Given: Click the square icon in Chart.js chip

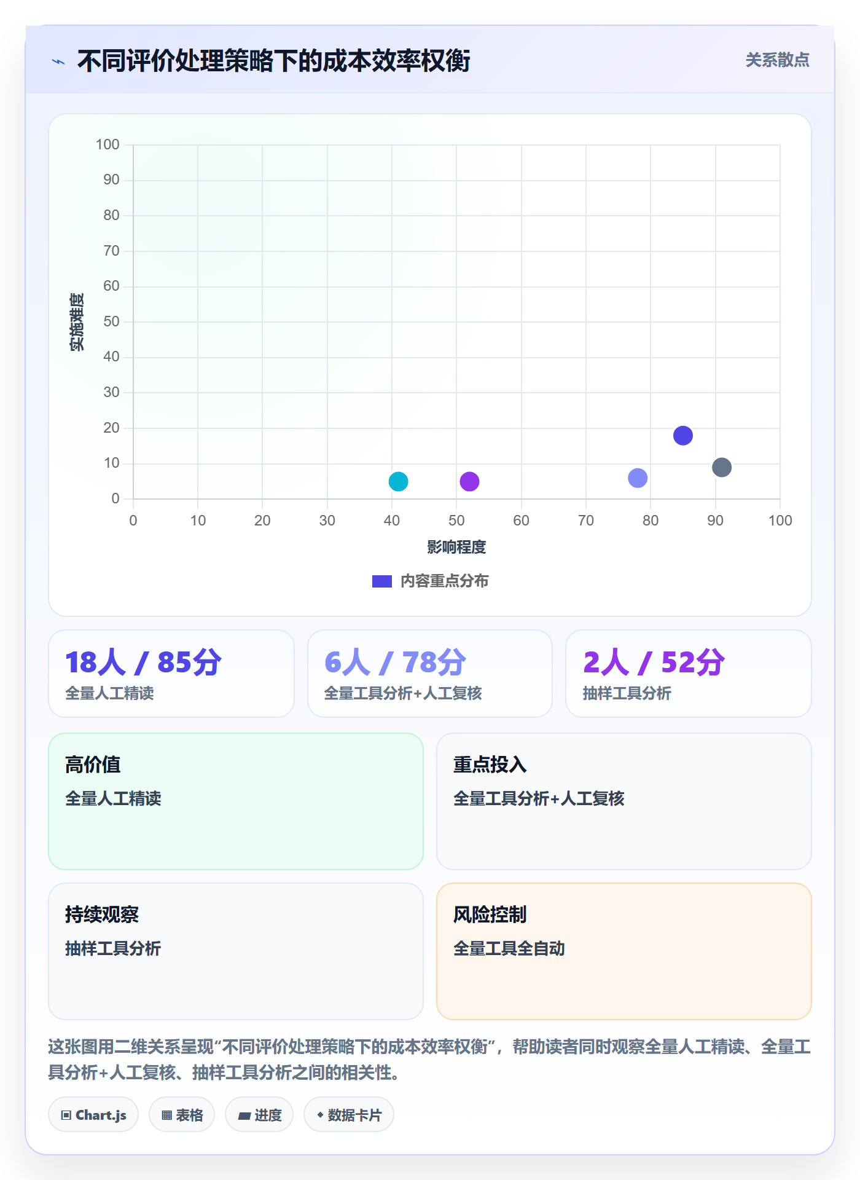Looking at the screenshot, I should pos(66,1115).
